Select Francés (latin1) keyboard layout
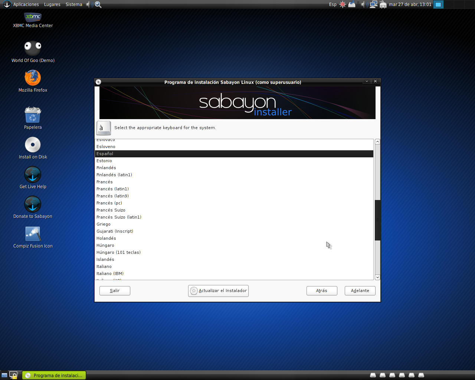The image size is (475, 380). click(x=234, y=189)
